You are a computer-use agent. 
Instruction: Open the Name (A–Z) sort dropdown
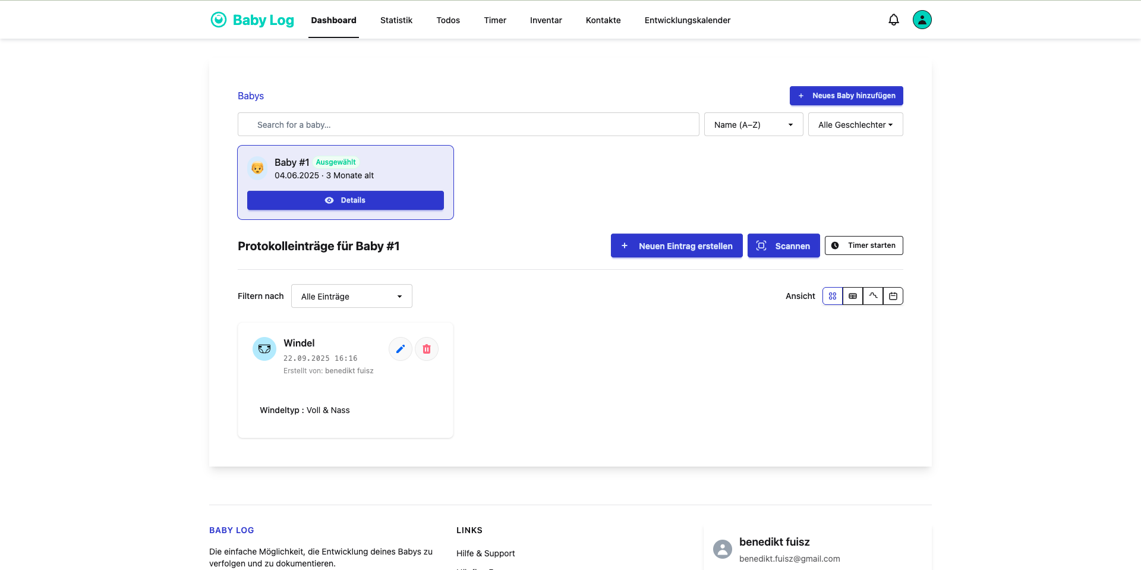pos(753,125)
